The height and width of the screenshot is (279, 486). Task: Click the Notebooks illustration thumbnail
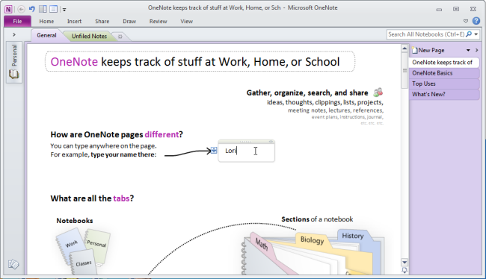pos(83,251)
